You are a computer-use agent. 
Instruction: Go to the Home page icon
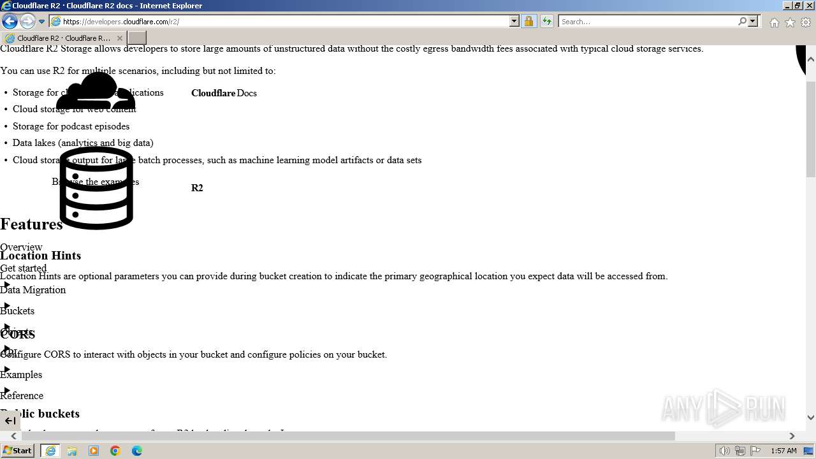coord(774,22)
